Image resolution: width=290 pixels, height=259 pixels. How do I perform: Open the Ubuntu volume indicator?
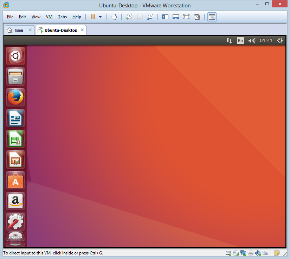tap(252, 40)
